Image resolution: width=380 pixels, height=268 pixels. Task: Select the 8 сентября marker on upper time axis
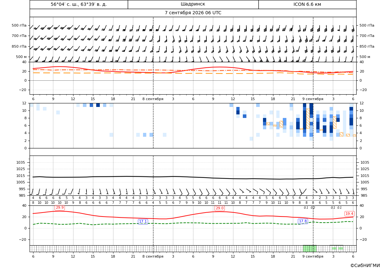tap(153, 99)
